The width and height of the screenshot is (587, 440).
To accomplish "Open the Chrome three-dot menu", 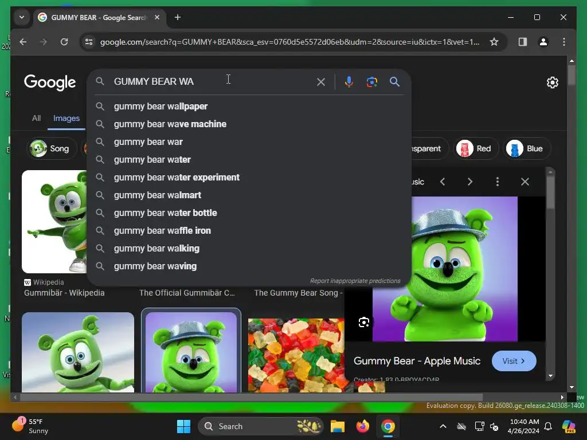I will pyautogui.click(x=564, y=42).
